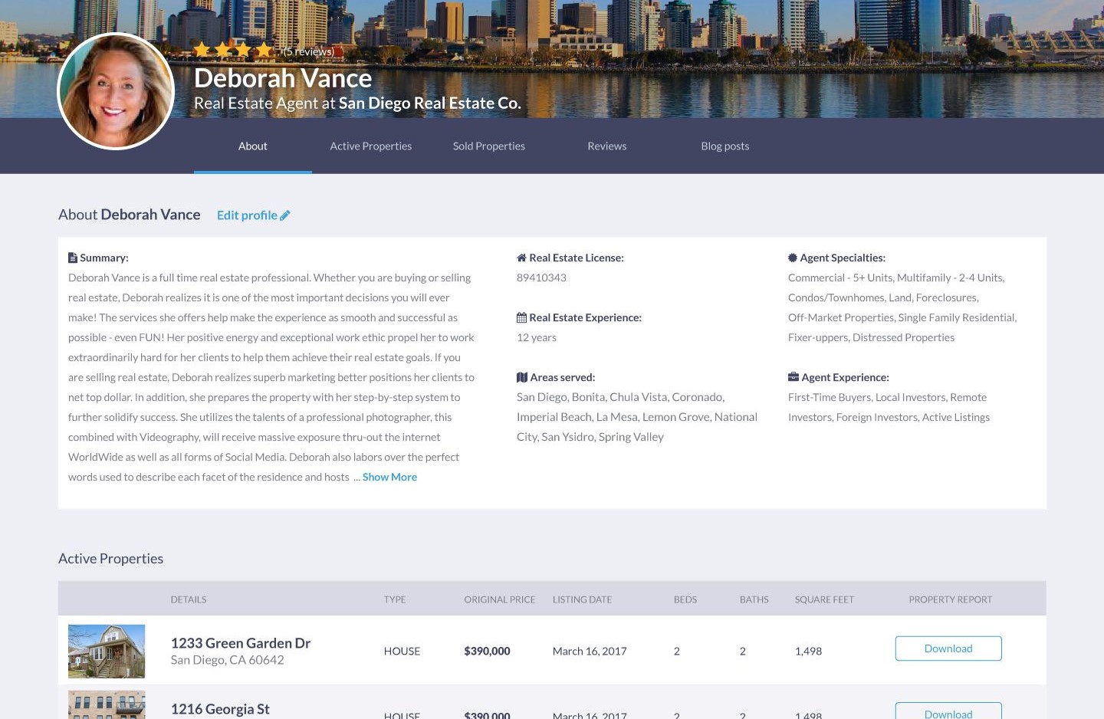Click the Real Estate License house icon

coord(521,258)
